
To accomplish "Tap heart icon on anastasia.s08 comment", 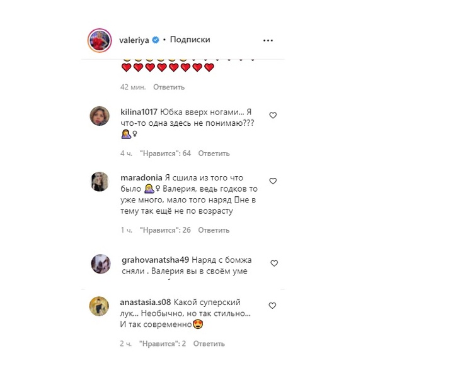I will (x=273, y=306).
